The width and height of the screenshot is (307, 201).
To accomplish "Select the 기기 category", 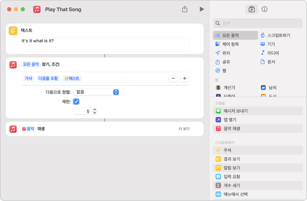I will [268, 44].
